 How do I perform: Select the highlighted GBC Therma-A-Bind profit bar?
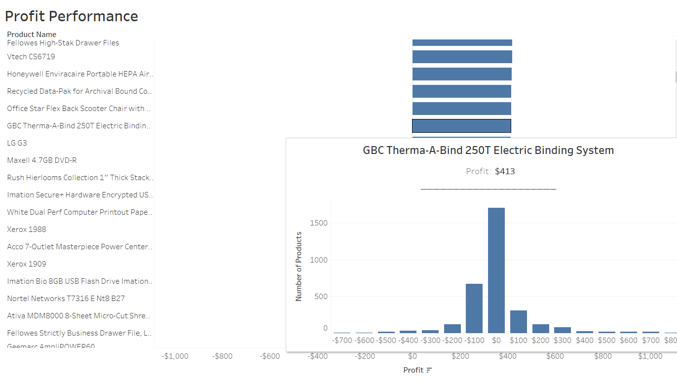(x=461, y=126)
